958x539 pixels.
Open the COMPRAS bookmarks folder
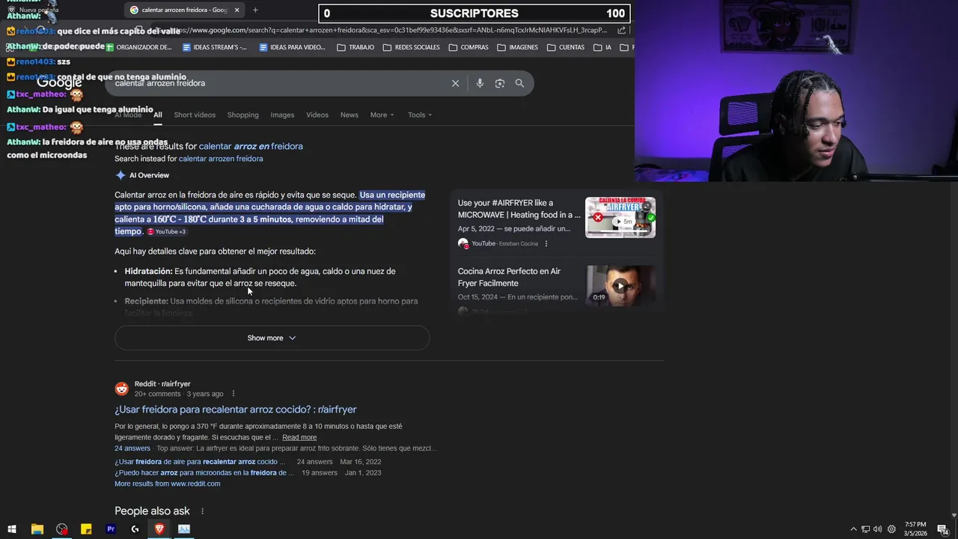469,47
